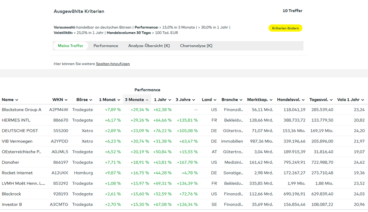The width and height of the screenshot is (368, 212).
Task: Open Blackstone Group A stock entry
Action: pos(21,110)
